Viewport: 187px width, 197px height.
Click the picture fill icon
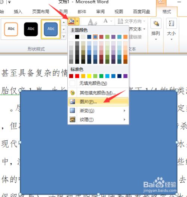pos(73,102)
